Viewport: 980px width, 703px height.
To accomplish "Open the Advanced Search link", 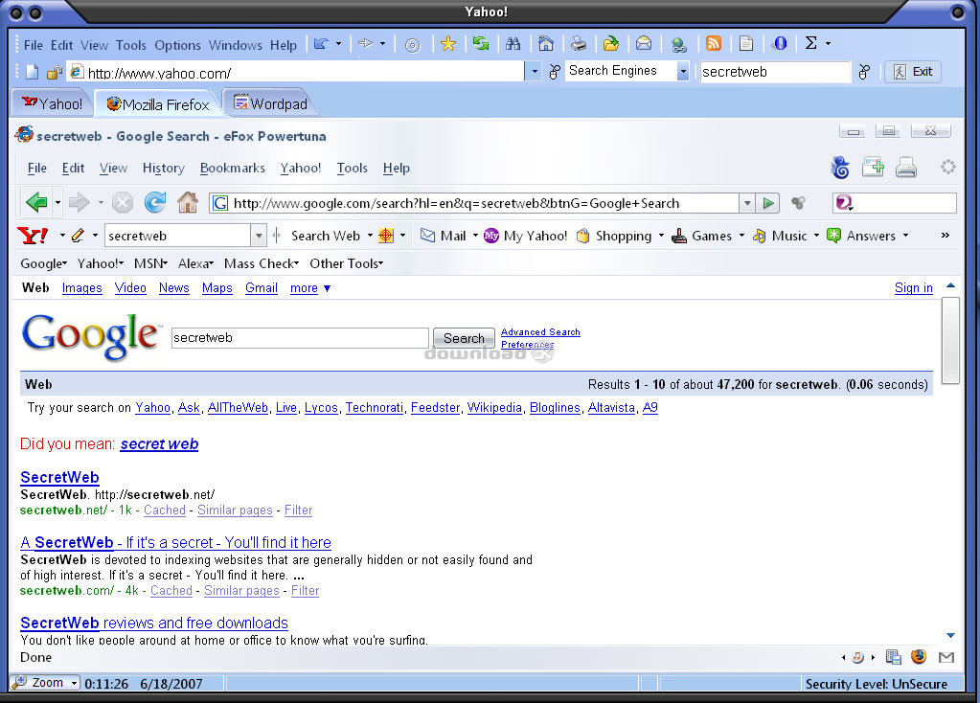I will pyautogui.click(x=540, y=331).
